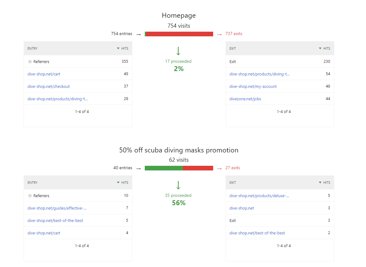Click the green proceed arrow in promotion section
Screen dimensions: 366x267
[x=178, y=185]
